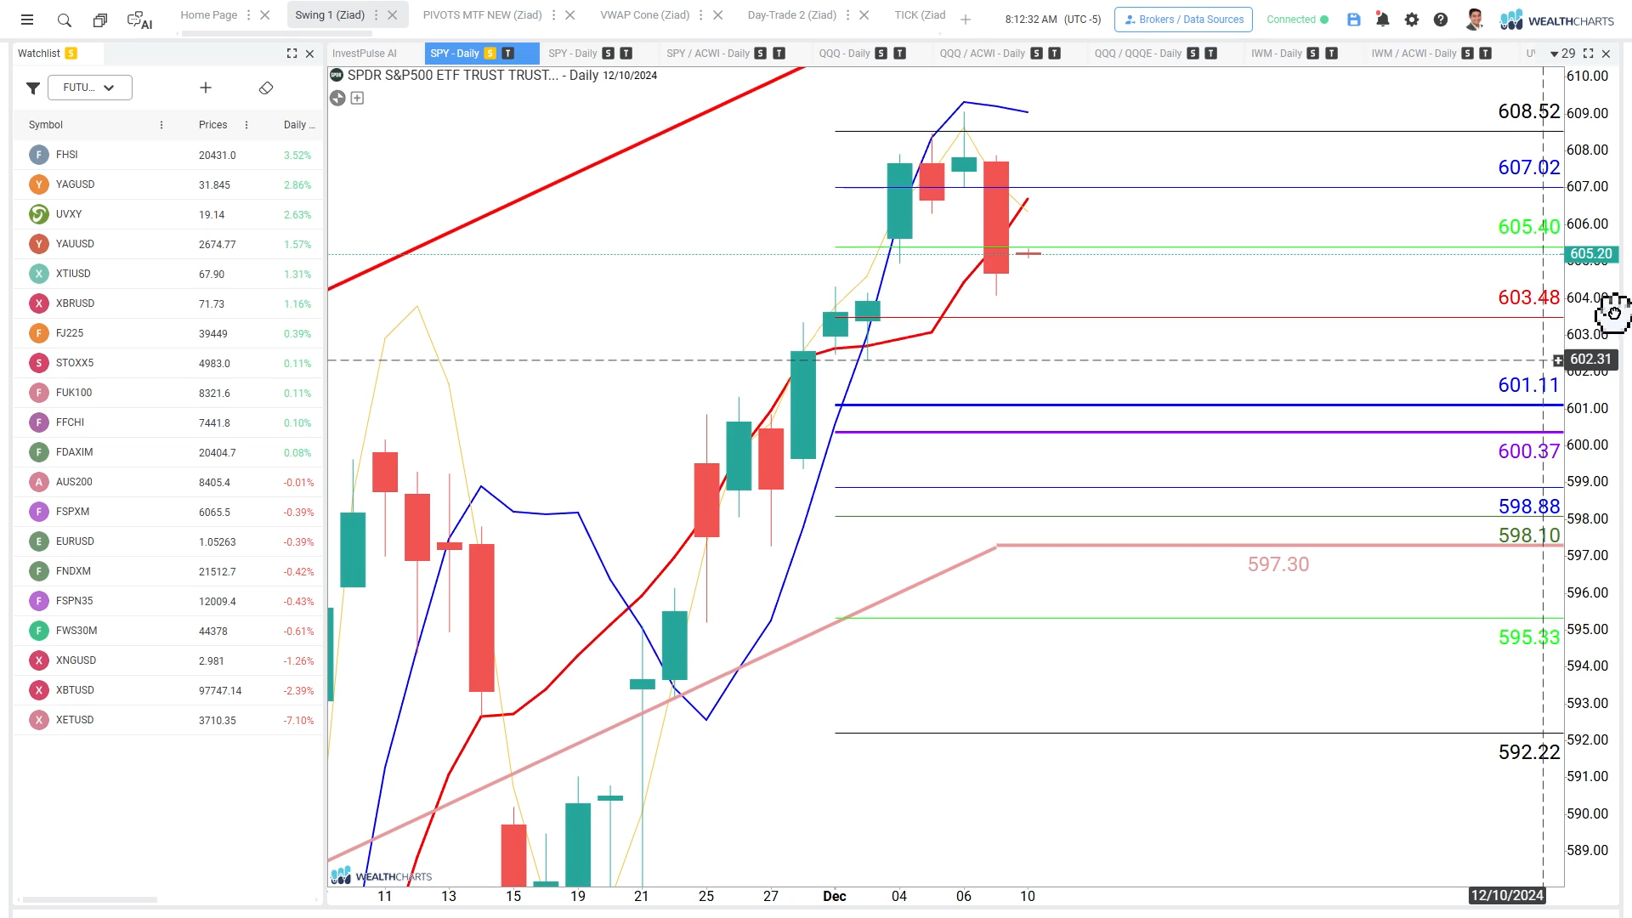Viewport: 1632px width, 918px height.
Task: Sort watchlist by Symbol column
Action: [x=46, y=125]
